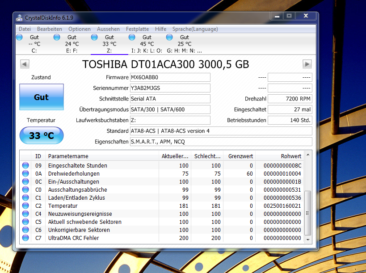Viewport: 366px width, 273px height.
Task: Select the I: J: K: L: O: drive orb
Action: click(132, 37)
